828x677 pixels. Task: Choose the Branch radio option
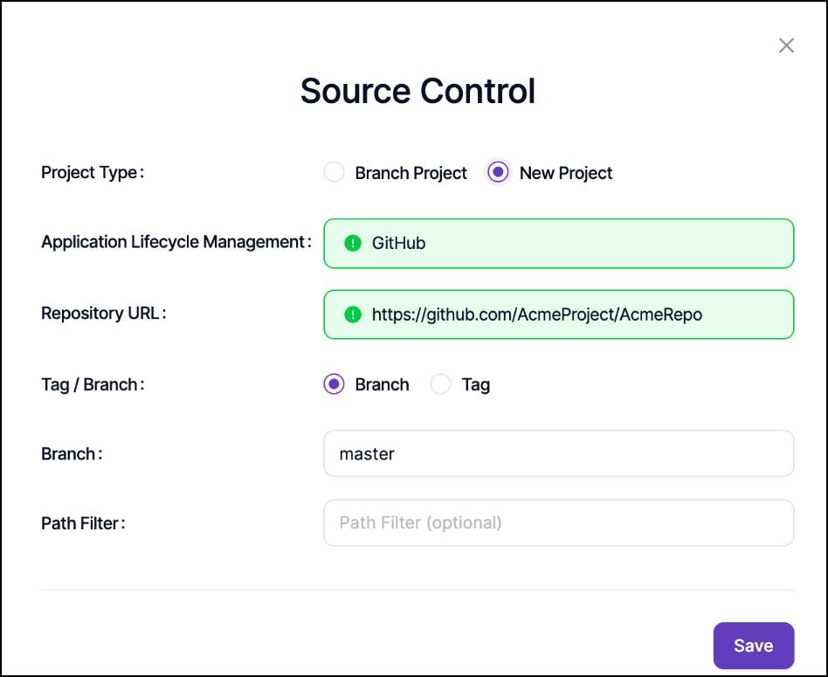click(x=334, y=384)
